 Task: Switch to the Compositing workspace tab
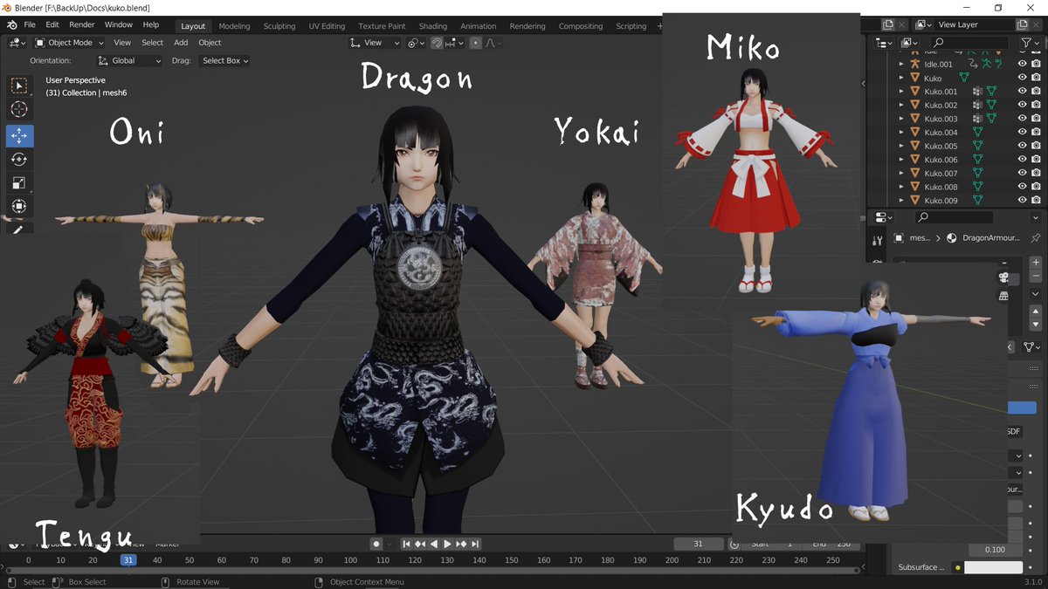pos(581,26)
